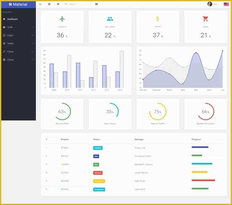Click the Material logo grid icon
Viewport: 232px width, 205px height.
click(x=10, y=5)
